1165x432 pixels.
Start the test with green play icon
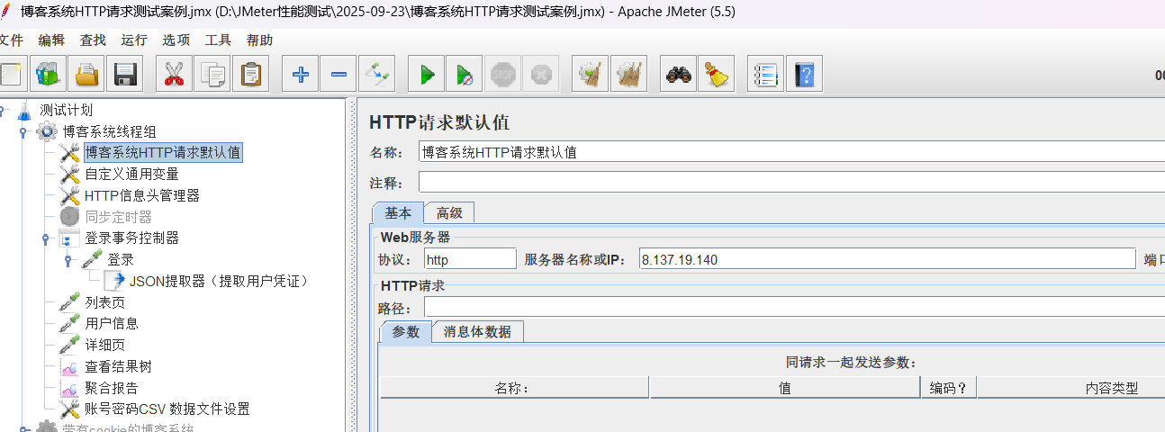click(x=427, y=74)
